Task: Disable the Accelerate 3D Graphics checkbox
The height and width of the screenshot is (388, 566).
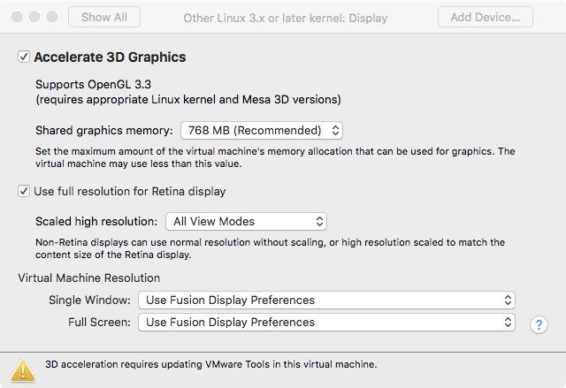Action: click(x=23, y=57)
